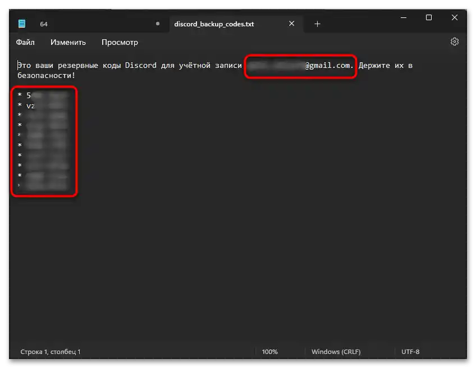Switch to the tab named 64
This screenshot has height=368, width=476.
click(x=44, y=24)
